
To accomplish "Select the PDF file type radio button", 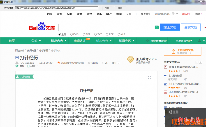I will [x=107, y=34].
